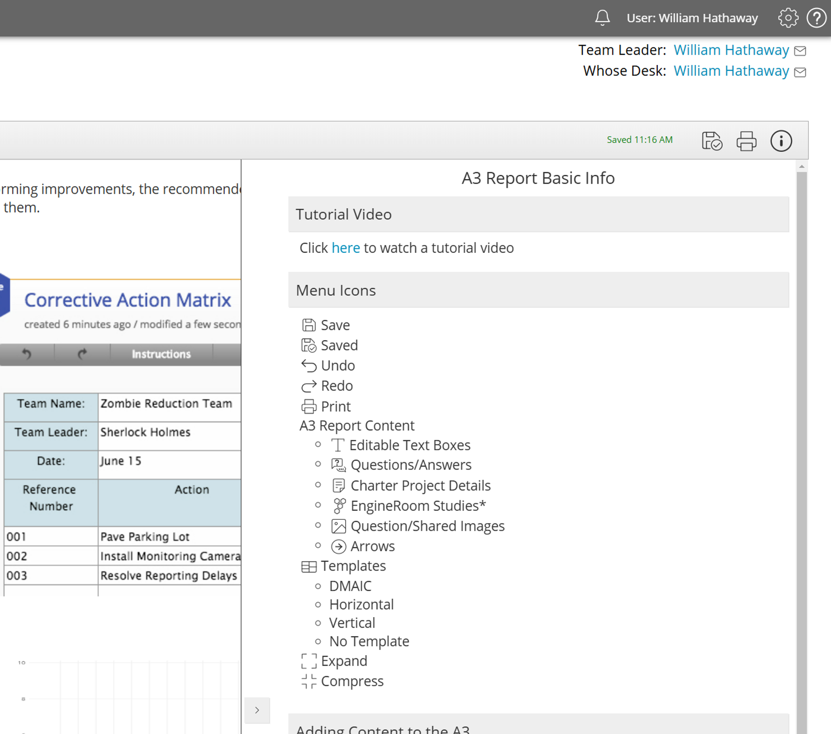Click the Adding Content to the A3 header

[538, 728]
